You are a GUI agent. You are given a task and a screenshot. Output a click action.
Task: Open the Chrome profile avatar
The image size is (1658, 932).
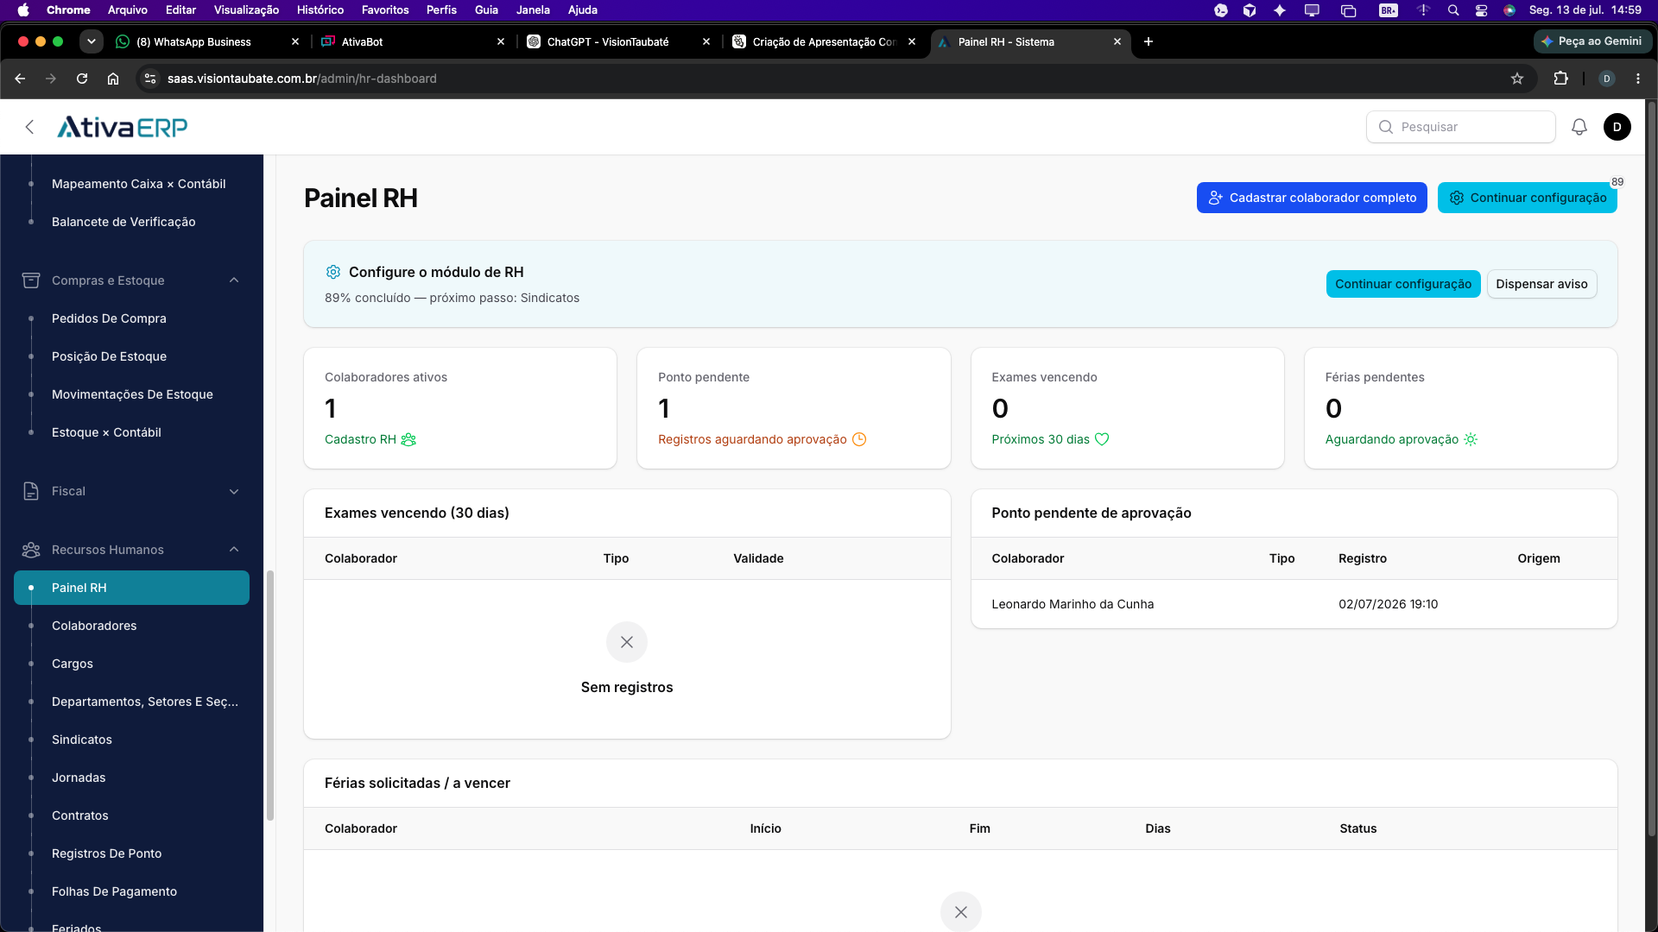pos(1607,79)
